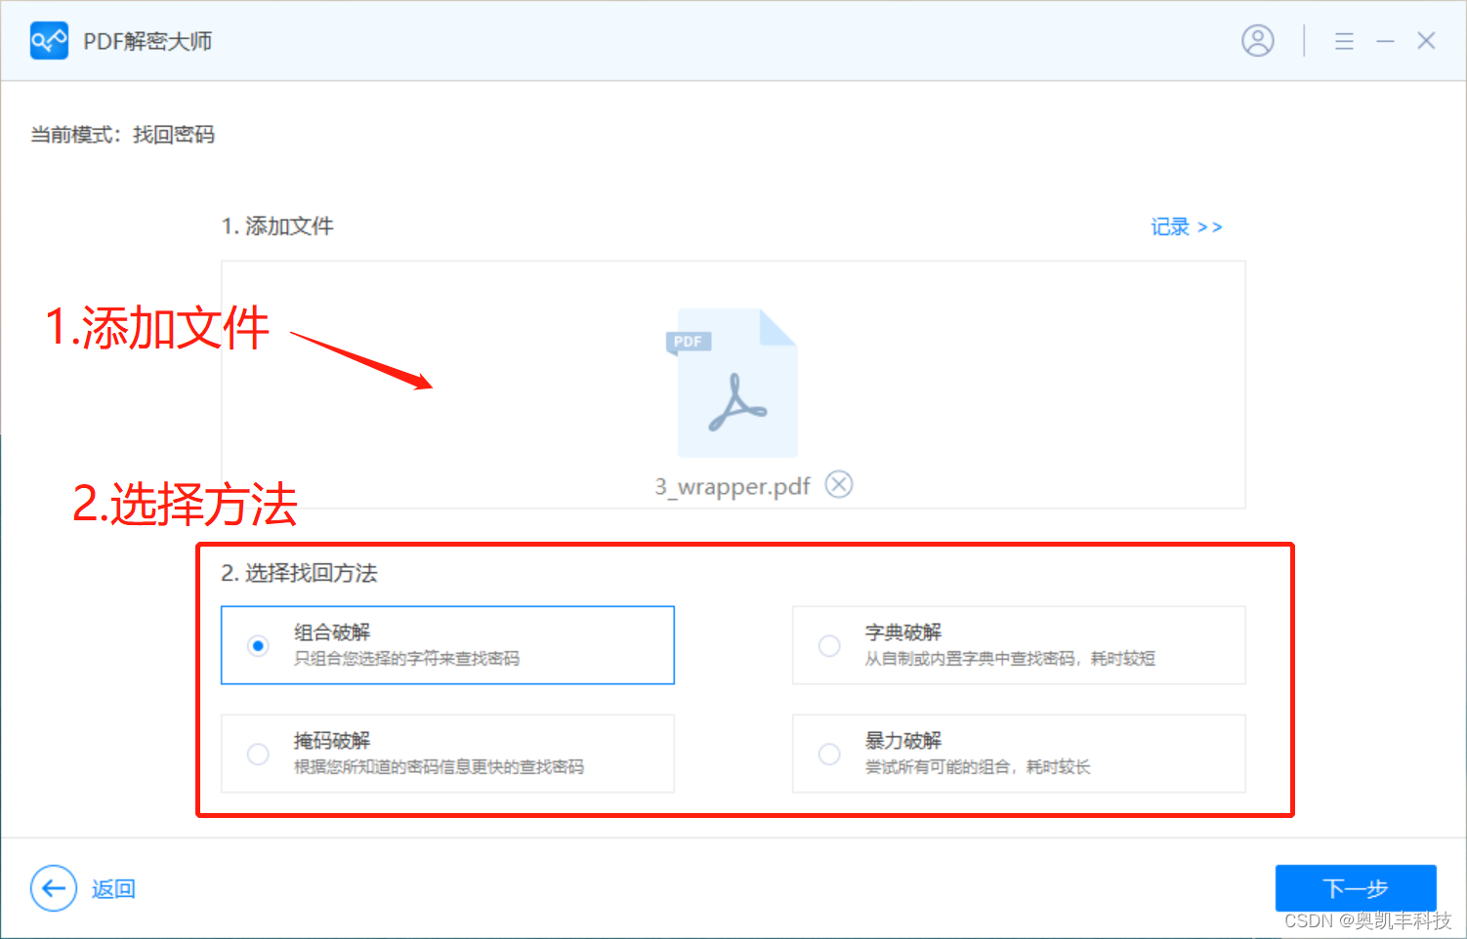Select the 字典破解 radio button
1467x939 pixels.
829,646
